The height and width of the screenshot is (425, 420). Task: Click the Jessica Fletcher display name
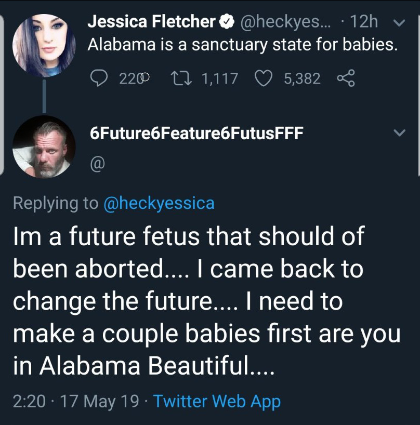(152, 21)
